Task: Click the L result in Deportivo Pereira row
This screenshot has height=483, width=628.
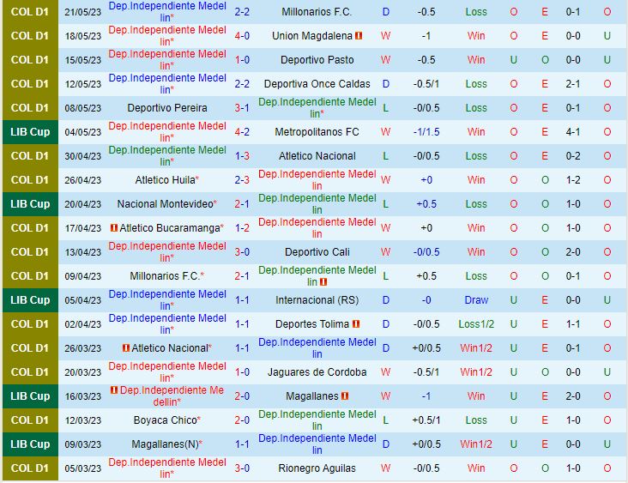Action: [x=386, y=108]
